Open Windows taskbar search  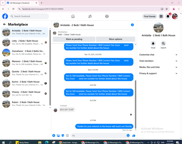10,143
